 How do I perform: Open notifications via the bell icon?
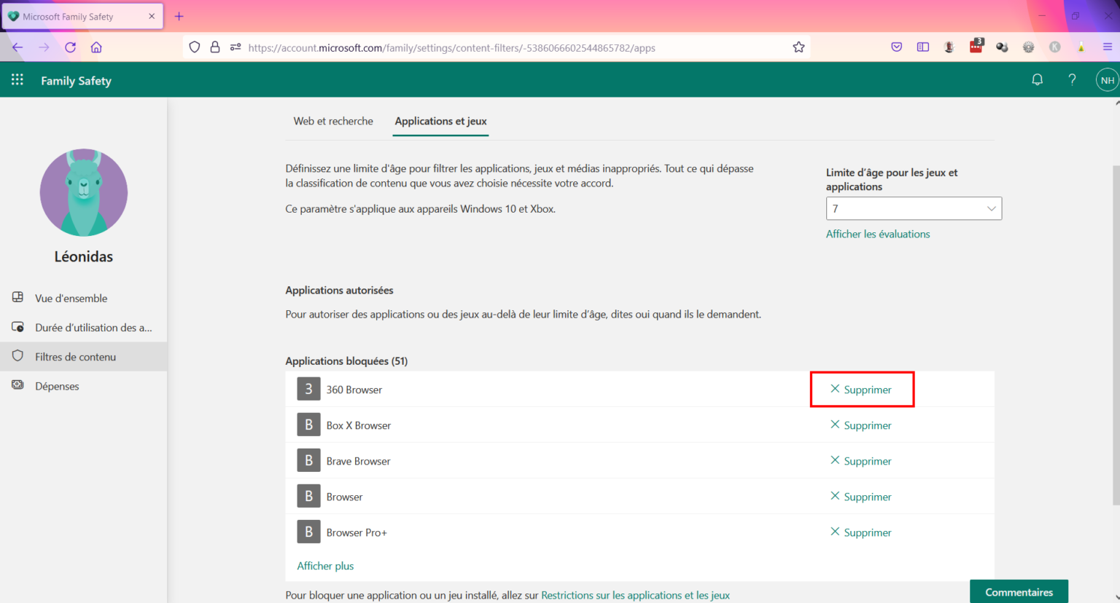[x=1037, y=80]
